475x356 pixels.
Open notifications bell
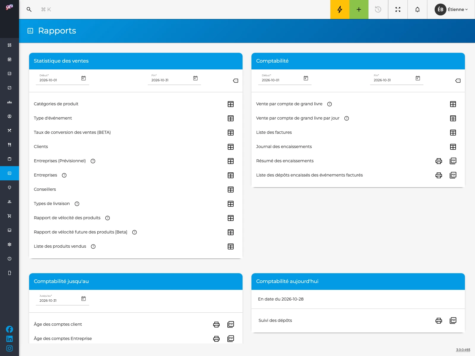click(417, 9)
